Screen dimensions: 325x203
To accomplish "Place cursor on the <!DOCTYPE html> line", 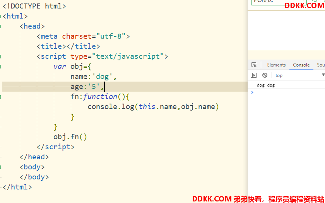I will [34, 6].
